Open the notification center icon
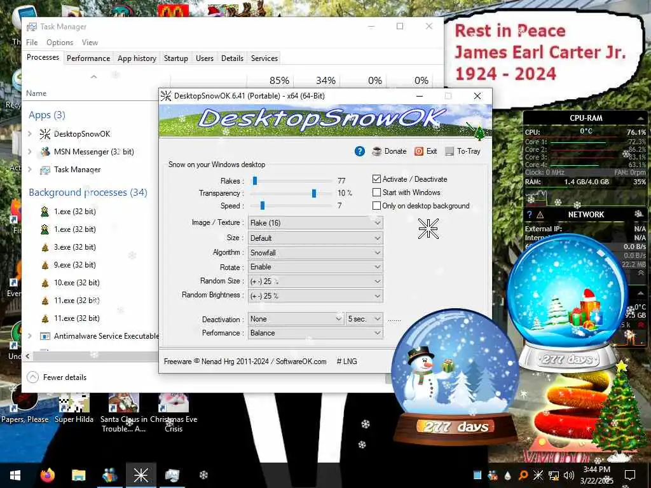 point(630,475)
